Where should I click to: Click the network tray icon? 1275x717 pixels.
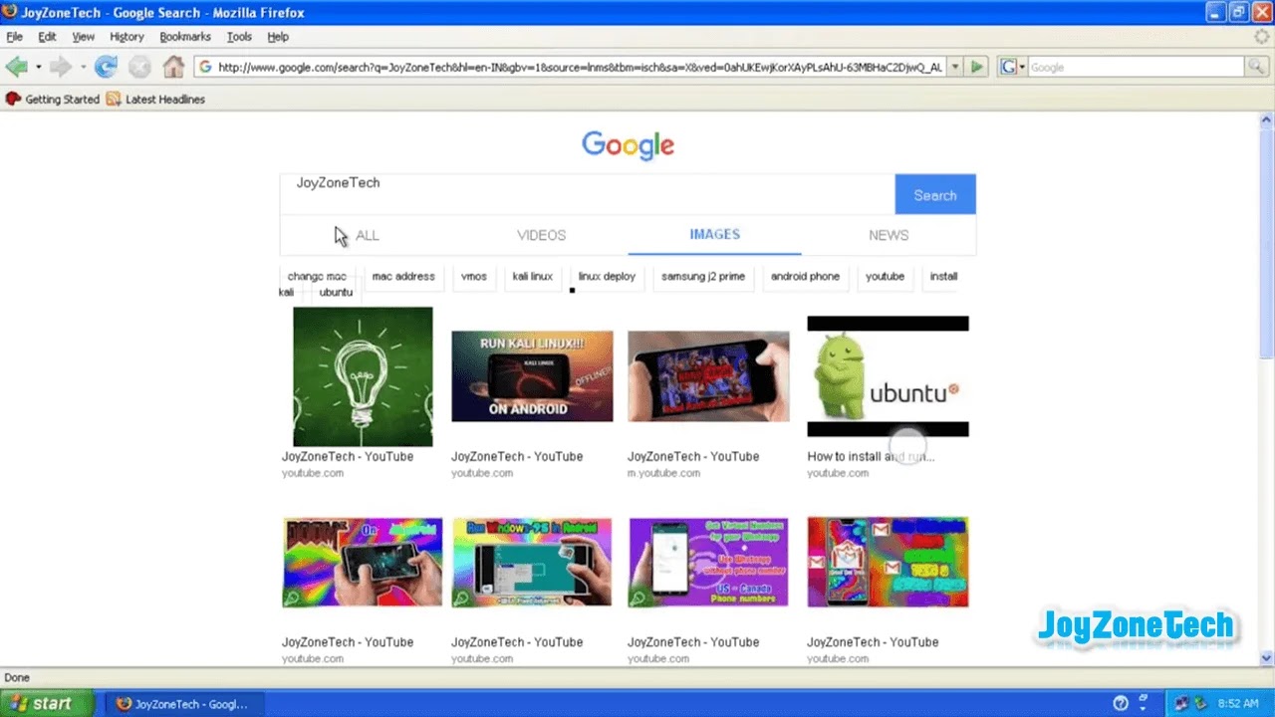1181,703
